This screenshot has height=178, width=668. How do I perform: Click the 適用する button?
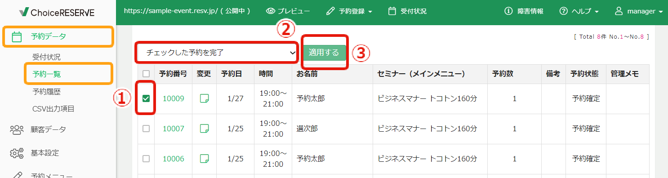coord(324,53)
